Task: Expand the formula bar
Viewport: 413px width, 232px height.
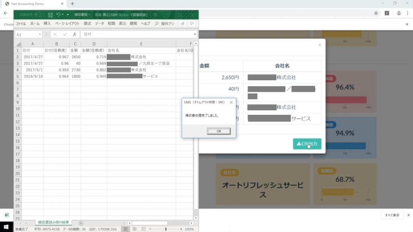Action: (x=195, y=35)
